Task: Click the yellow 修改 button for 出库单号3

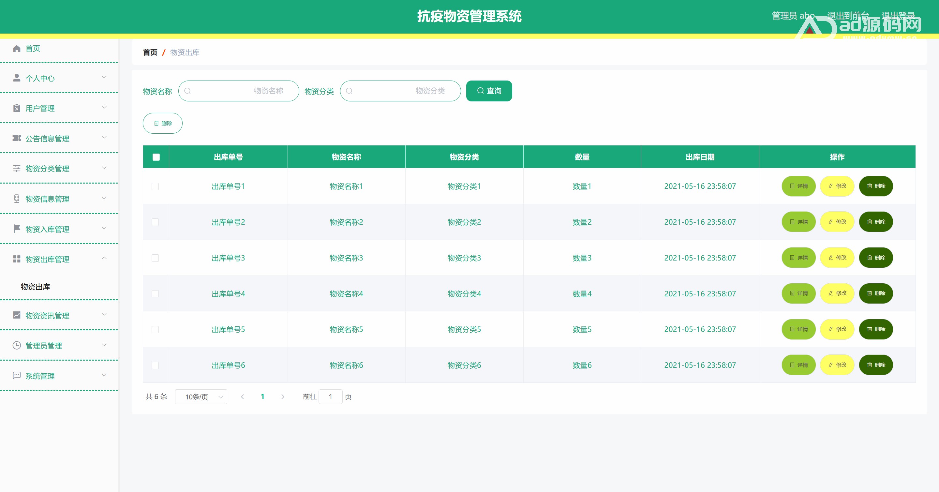Action: [837, 258]
